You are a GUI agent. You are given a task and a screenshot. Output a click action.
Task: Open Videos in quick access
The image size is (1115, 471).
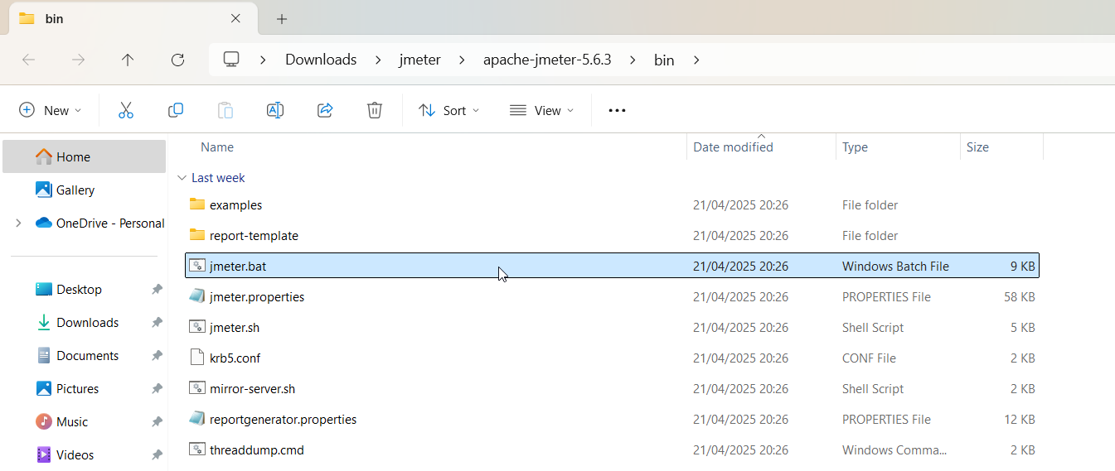[x=84, y=455]
